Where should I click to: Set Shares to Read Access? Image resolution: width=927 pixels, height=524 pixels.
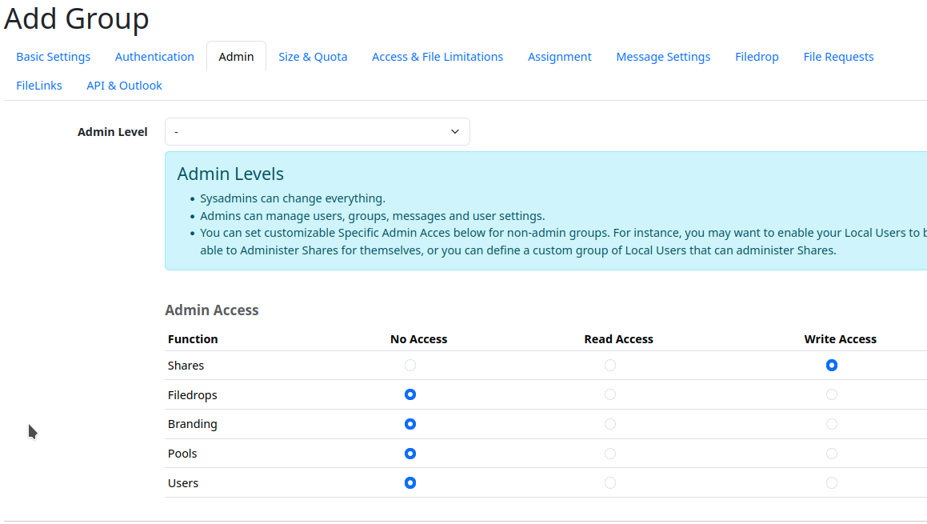click(x=610, y=366)
